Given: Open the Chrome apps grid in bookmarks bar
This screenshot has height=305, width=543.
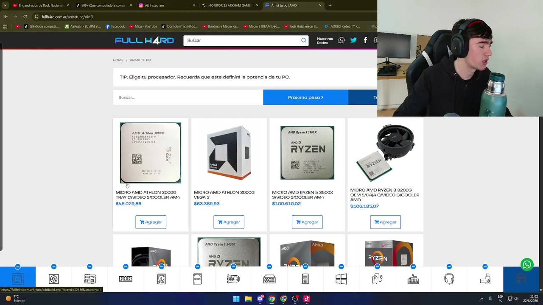Looking at the screenshot, I should tap(5, 26).
